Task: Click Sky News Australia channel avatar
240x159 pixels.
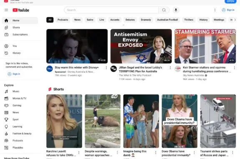Action: (178, 69)
